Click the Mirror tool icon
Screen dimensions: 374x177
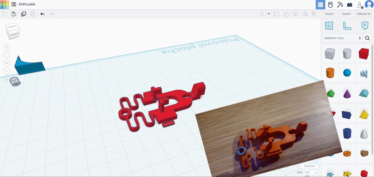pyautogui.click(x=305, y=14)
